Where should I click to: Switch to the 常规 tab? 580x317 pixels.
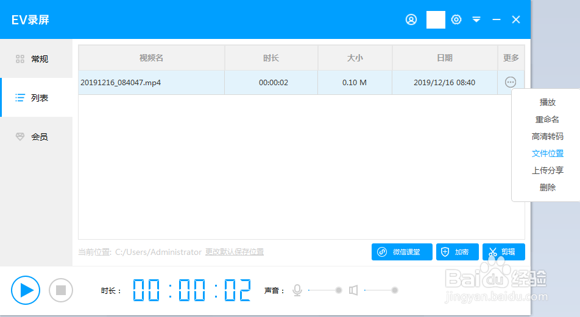(37, 59)
